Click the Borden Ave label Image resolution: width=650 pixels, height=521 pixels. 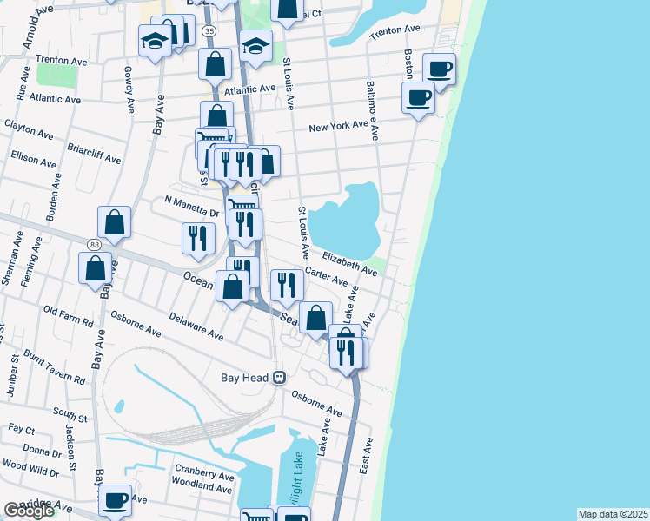(x=54, y=197)
